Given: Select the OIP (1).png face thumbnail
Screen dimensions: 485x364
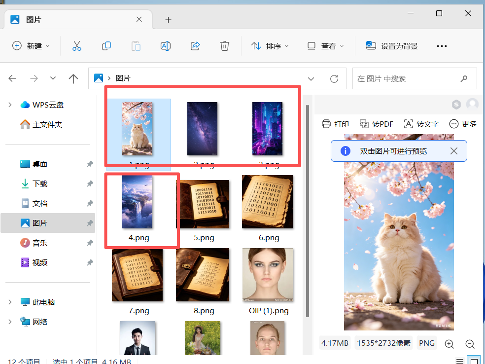Looking at the screenshot, I should (268, 275).
